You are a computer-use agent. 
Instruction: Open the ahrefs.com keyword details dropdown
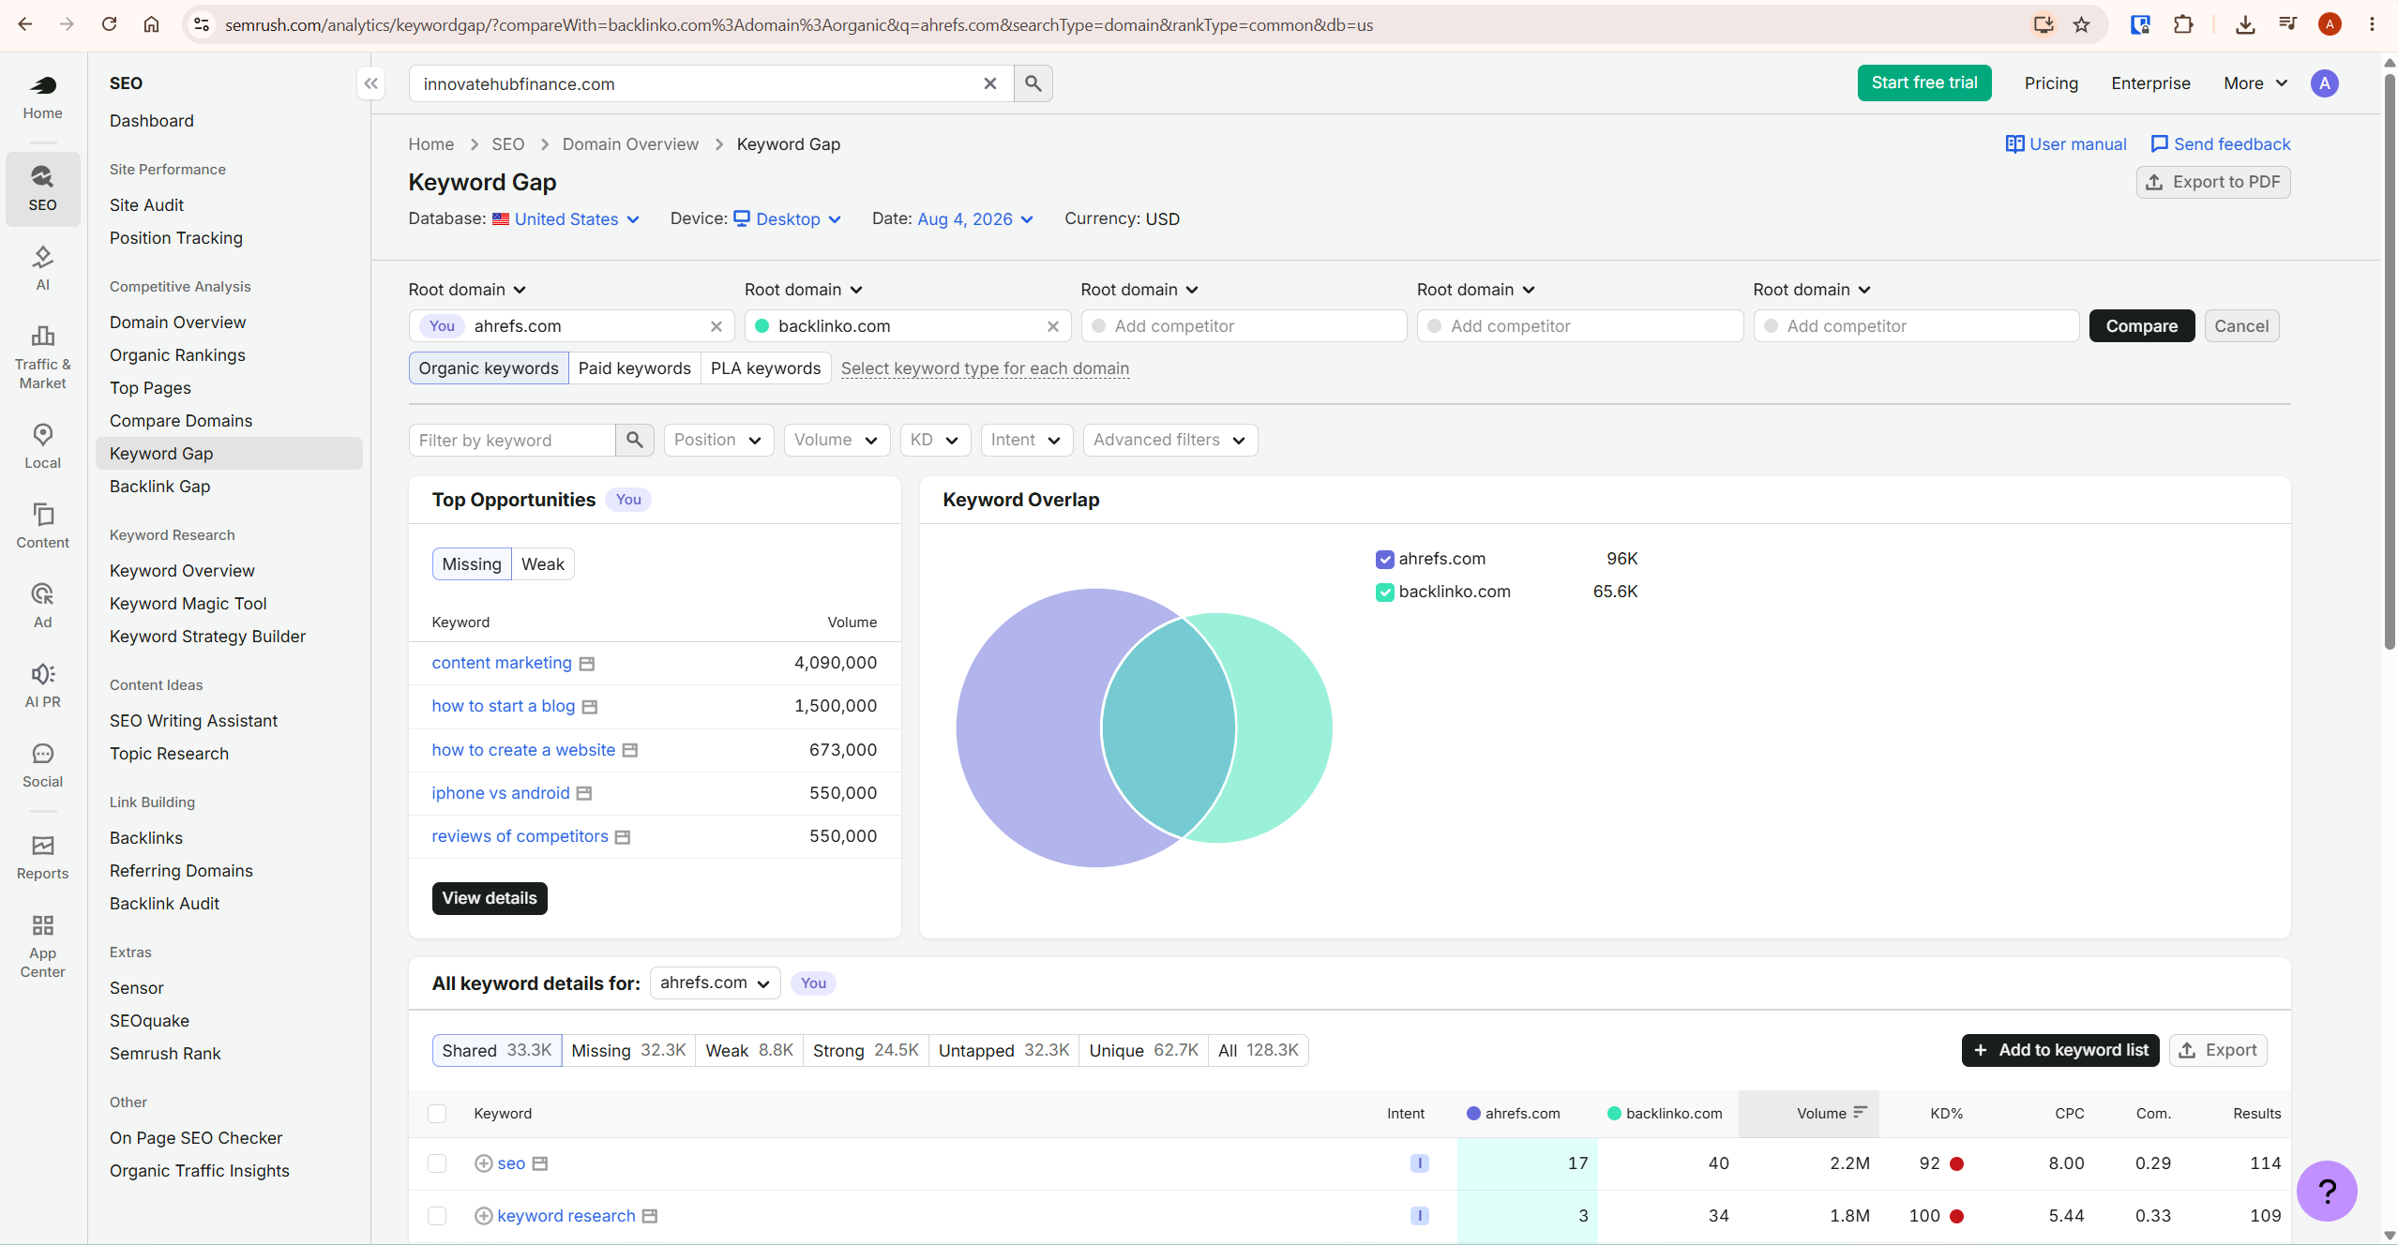(x=715, y=982)
